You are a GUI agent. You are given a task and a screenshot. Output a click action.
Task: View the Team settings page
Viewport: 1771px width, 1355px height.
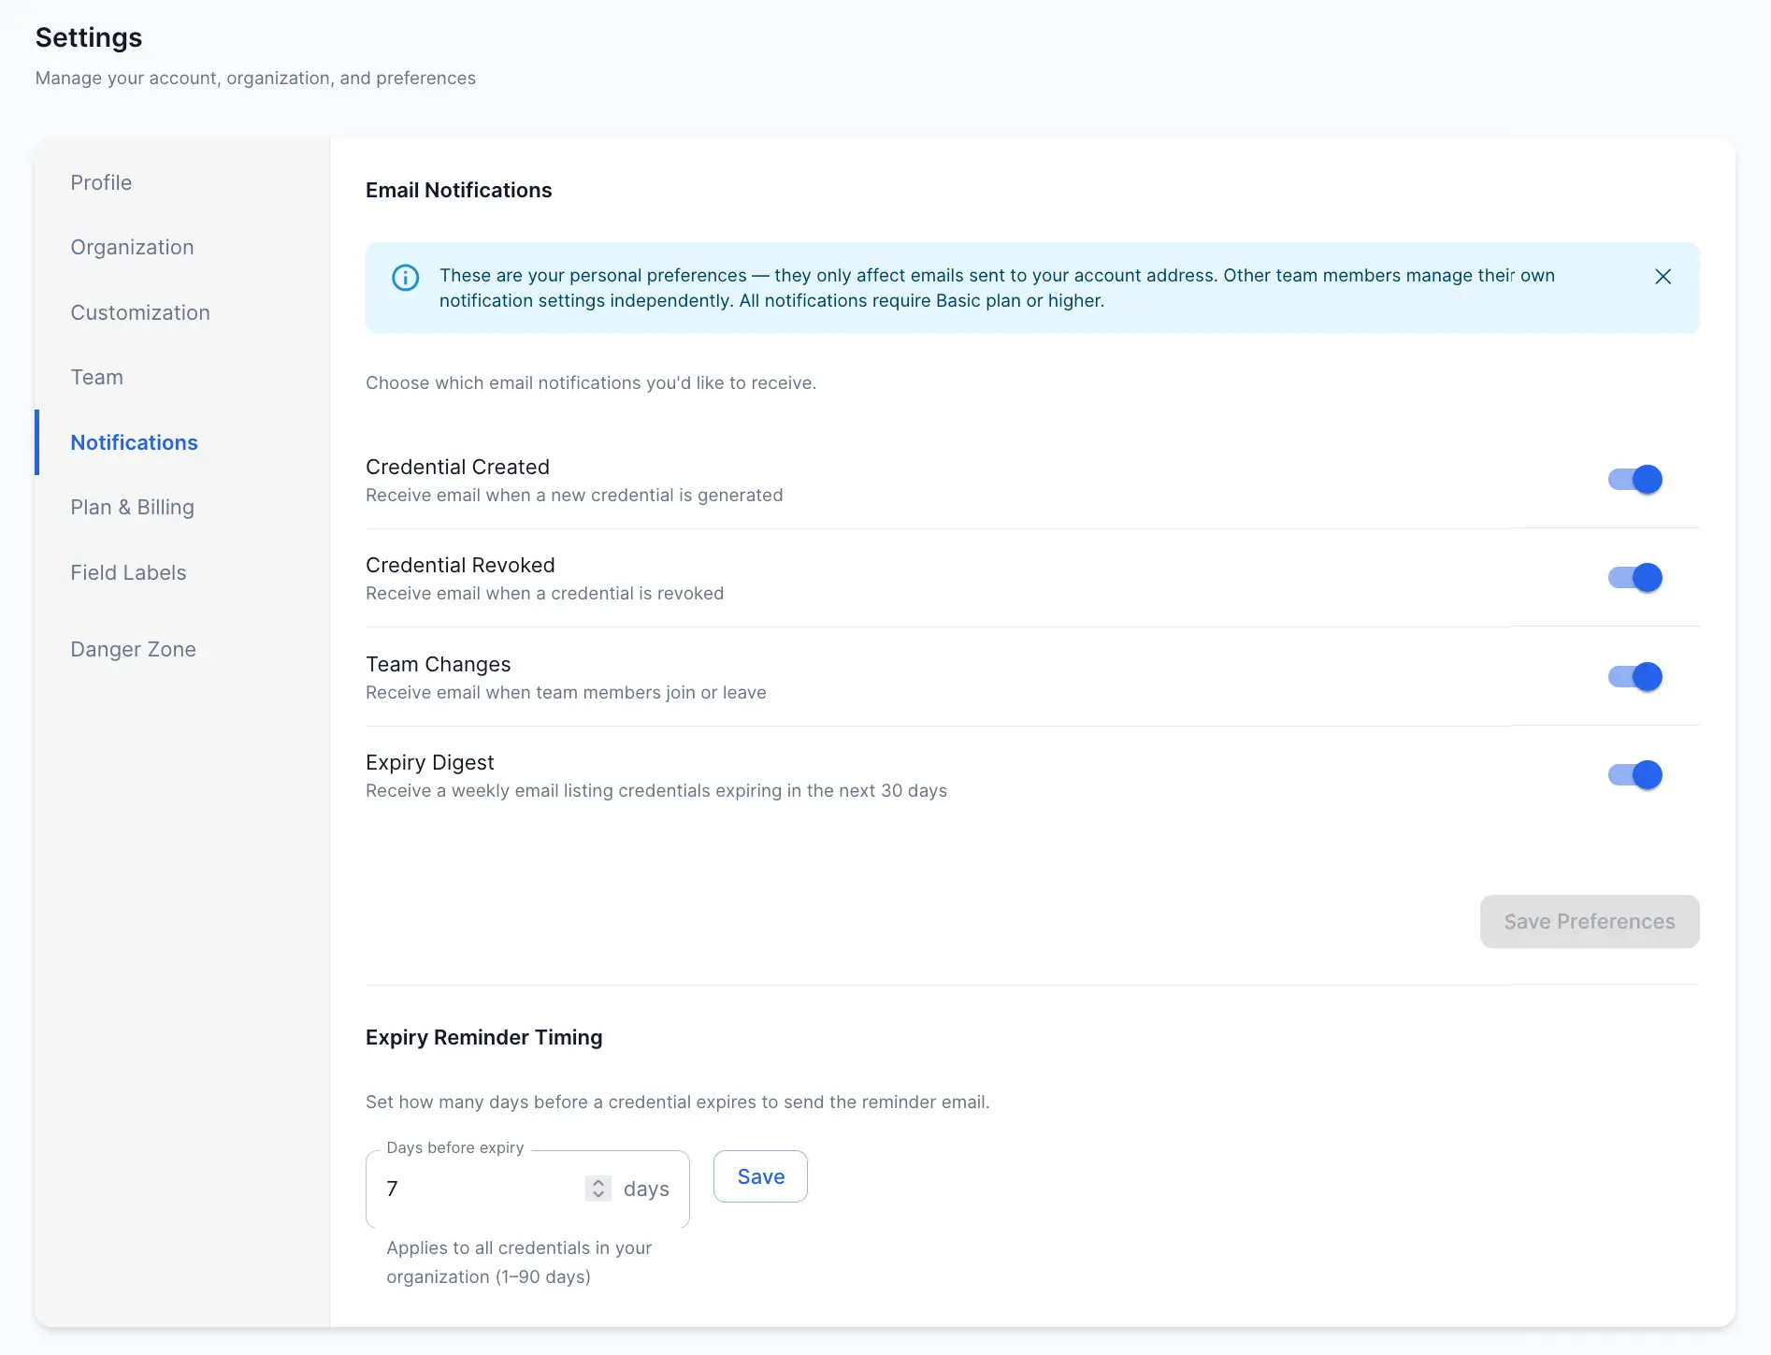pyautogui.click(x=96, y=377)
